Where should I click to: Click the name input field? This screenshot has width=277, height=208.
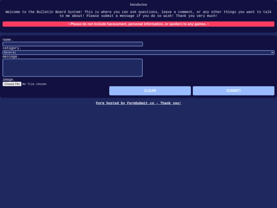[73, 44]
